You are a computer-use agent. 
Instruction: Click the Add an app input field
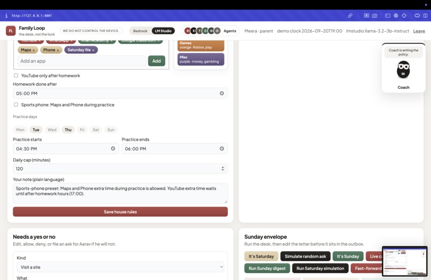click(82, 61)
